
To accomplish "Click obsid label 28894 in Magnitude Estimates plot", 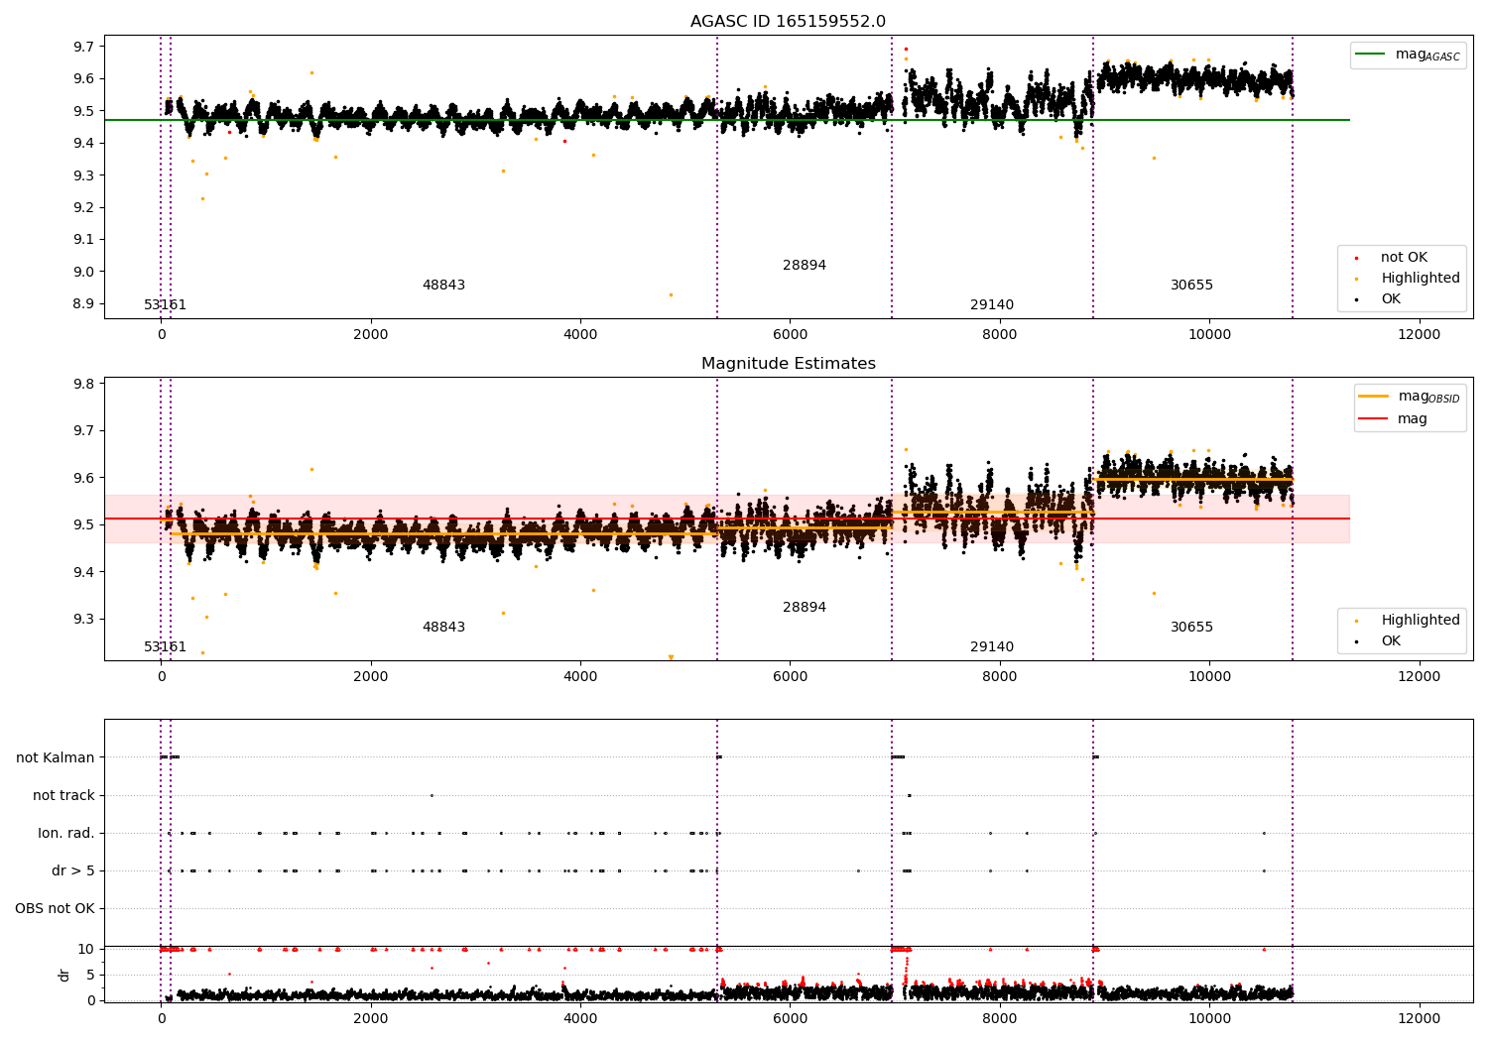I will coord(805,608).
